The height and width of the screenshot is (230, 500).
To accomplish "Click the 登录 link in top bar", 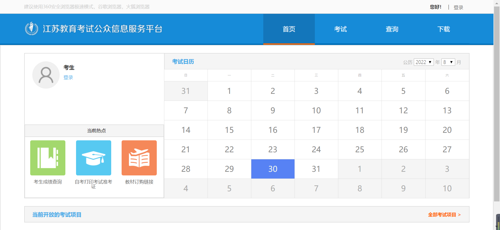I will click(x=458, y=8).
